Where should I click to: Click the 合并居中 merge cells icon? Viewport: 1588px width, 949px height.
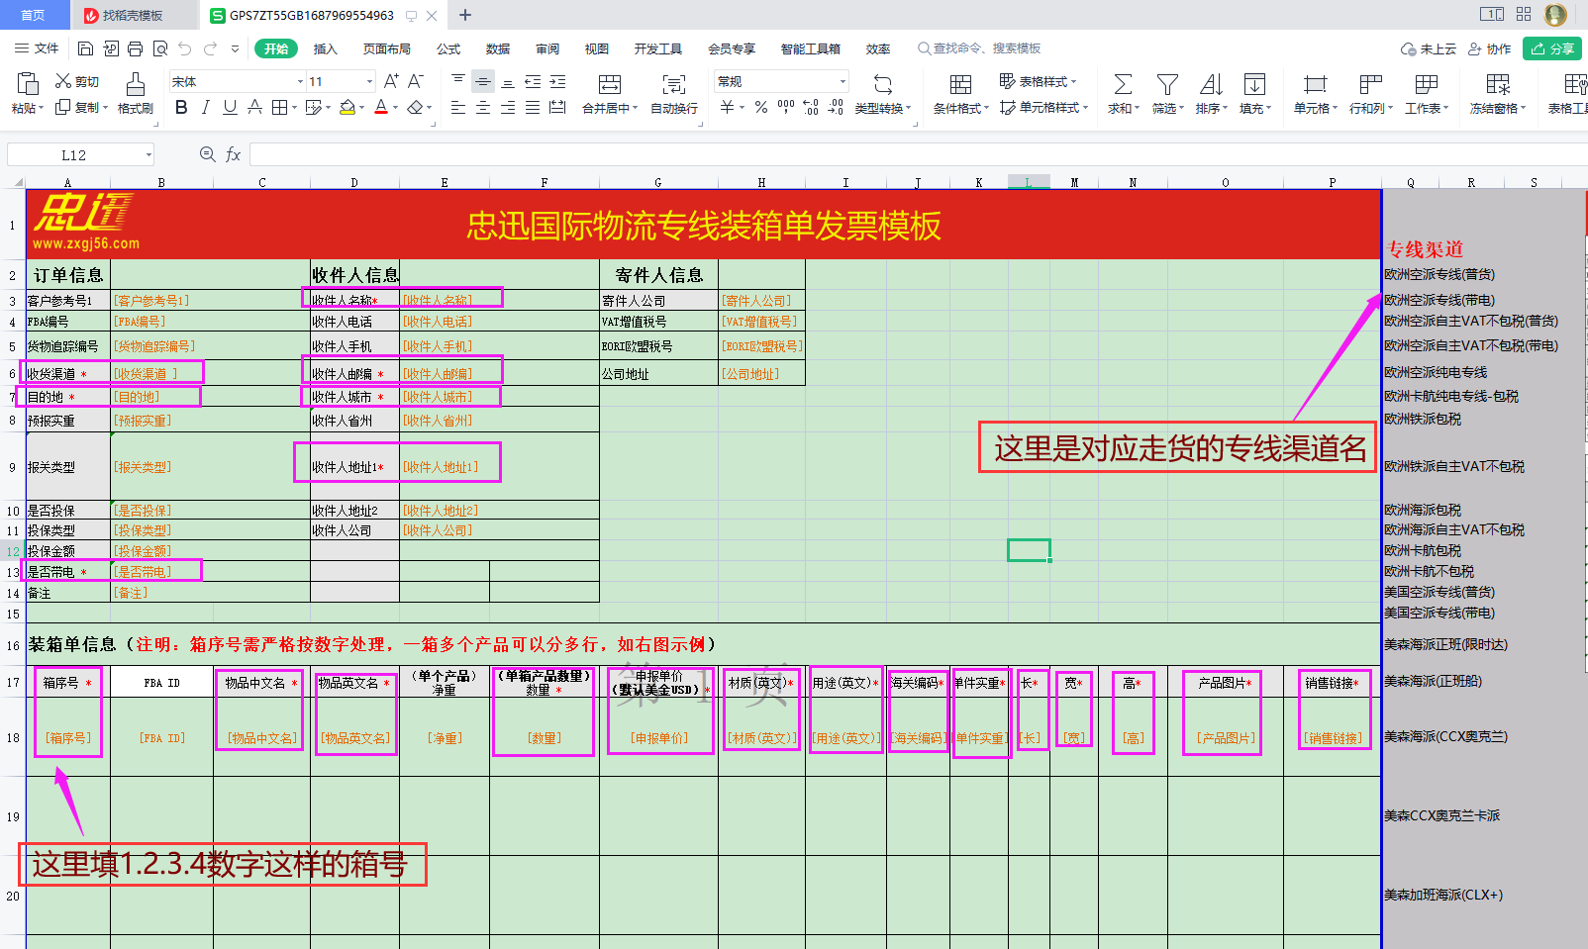tap(608, 94)
